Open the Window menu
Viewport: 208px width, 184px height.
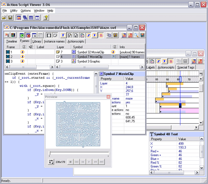point(39,11)
